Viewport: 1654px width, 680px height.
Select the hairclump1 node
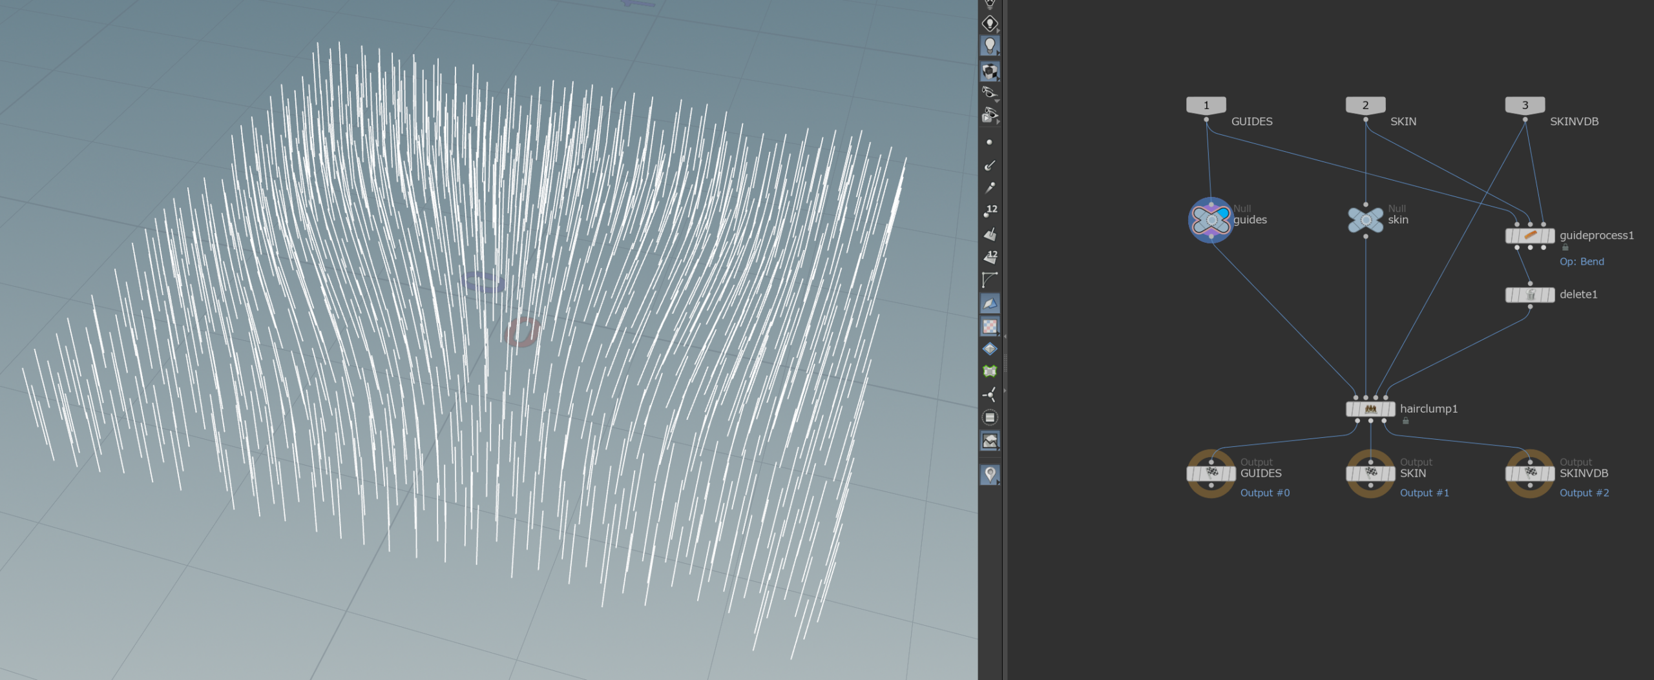[1370, 409]
